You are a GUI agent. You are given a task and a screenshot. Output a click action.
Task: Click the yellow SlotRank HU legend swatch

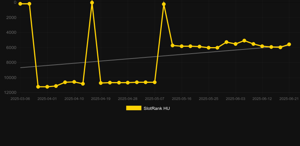pyautogui.click(x=134, y=108)
